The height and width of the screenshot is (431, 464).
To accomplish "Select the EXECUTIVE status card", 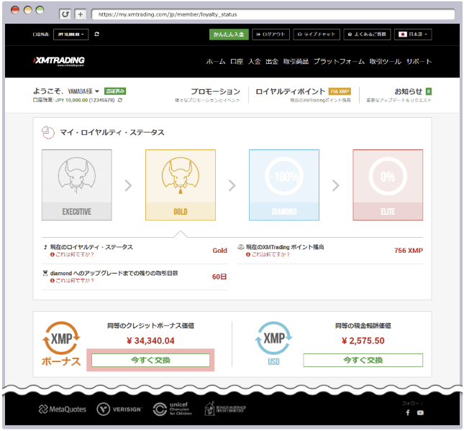I will pos(77,185).
